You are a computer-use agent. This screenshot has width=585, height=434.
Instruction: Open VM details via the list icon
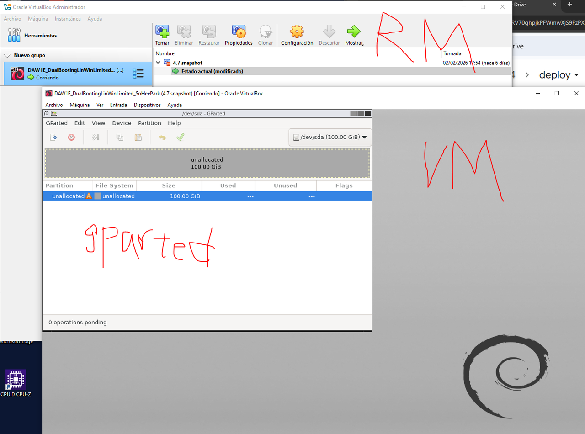coord(138,73)
